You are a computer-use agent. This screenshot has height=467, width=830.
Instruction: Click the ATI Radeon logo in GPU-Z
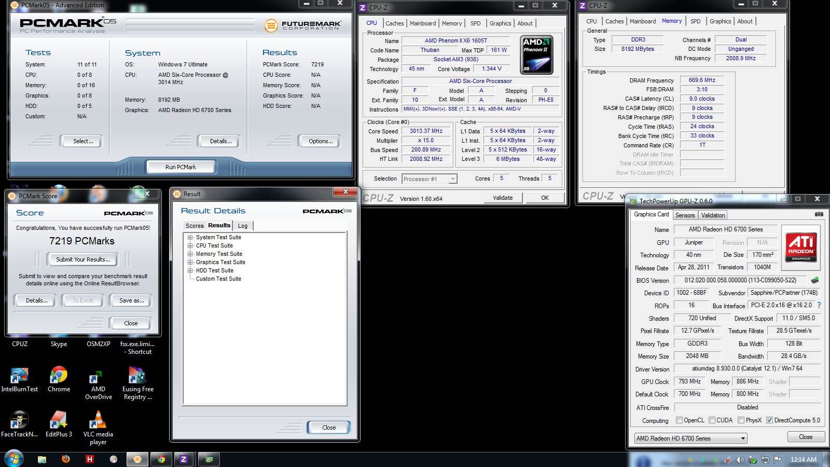point(801,248)
